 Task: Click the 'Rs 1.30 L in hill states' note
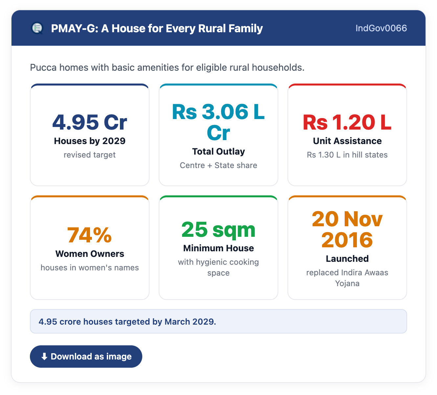(x=347, y=155)
